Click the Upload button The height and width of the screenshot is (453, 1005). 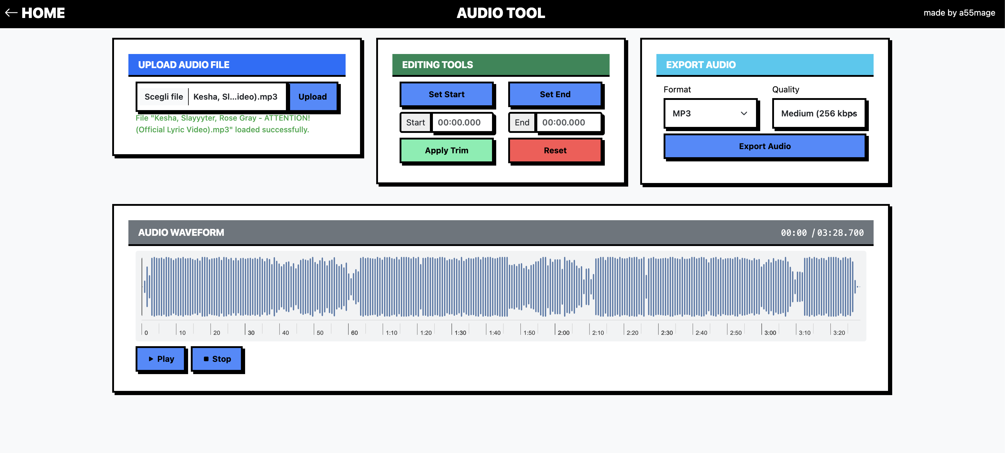tap(312, 97)
